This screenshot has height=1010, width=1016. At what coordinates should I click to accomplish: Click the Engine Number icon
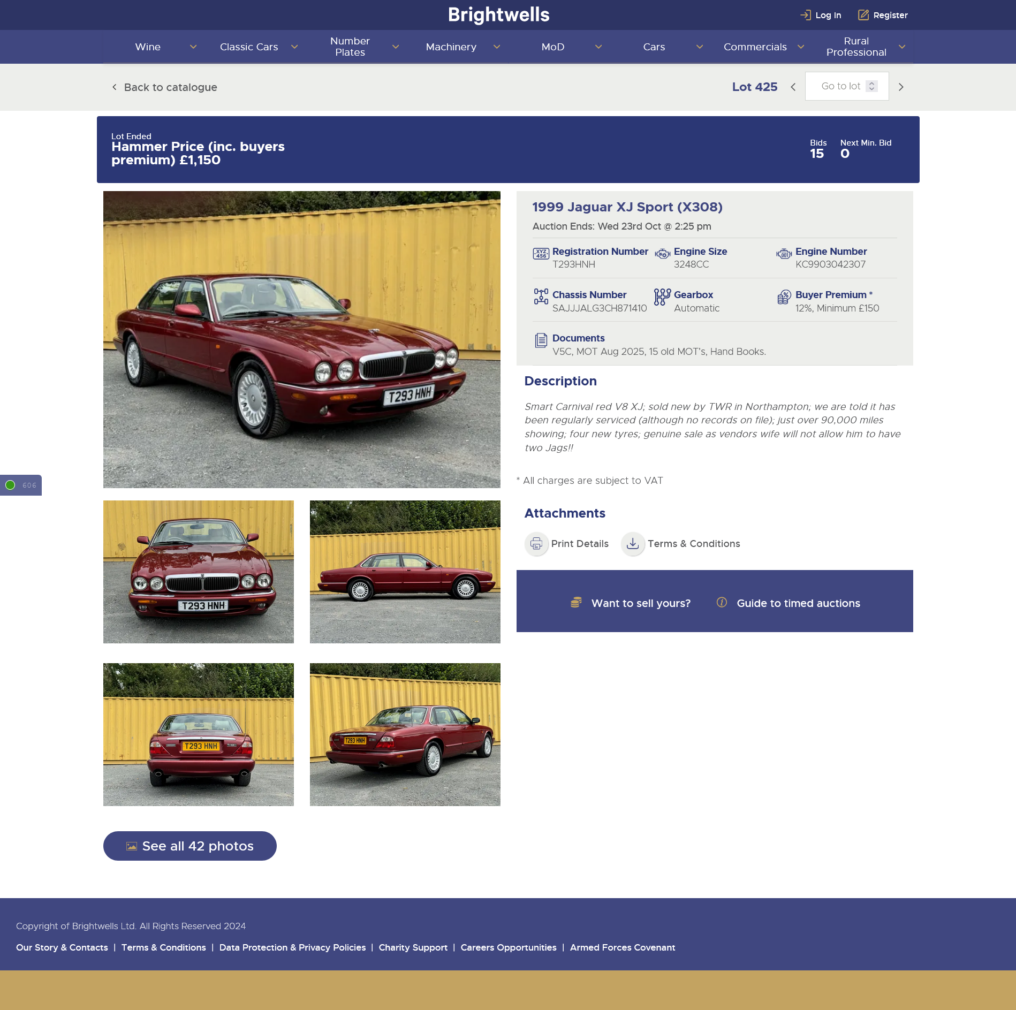pyautogui.click(x=784, y=254)
